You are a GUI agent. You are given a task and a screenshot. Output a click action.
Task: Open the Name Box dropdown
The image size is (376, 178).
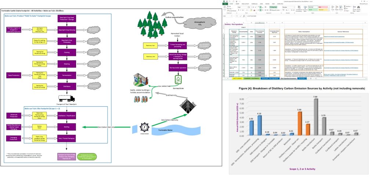231,16
